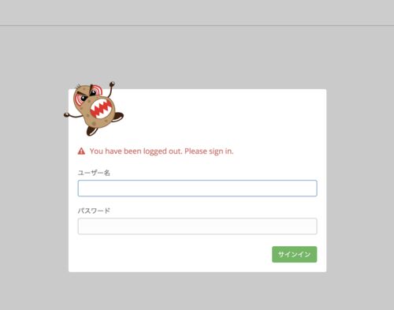Click the ユーザー名 field label
Viewport: 394px width, 310px height.
(x=94, y=173)
